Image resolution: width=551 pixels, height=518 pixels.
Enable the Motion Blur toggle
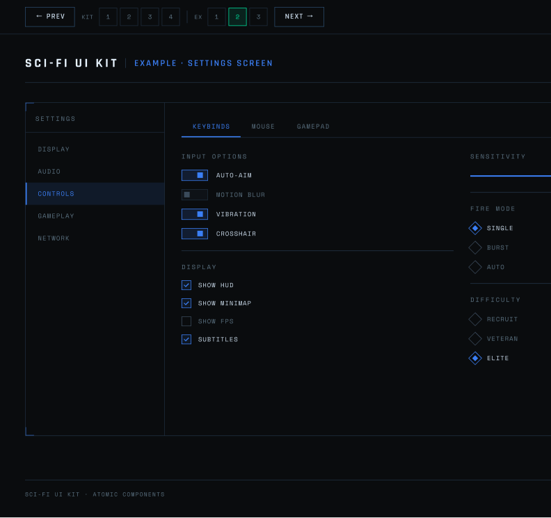(195, 195)
